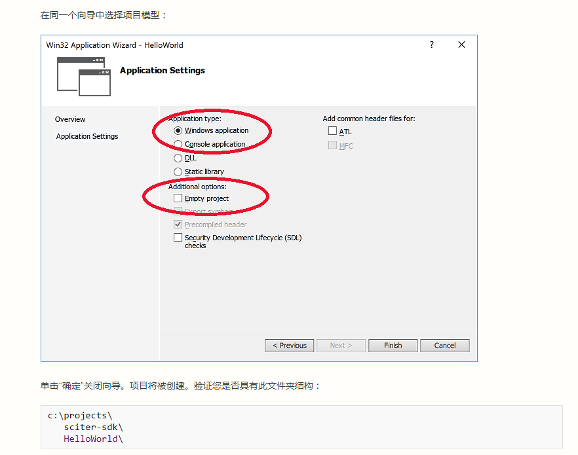
Task: Choose Static library as application type
Action: tap(178, 172)
